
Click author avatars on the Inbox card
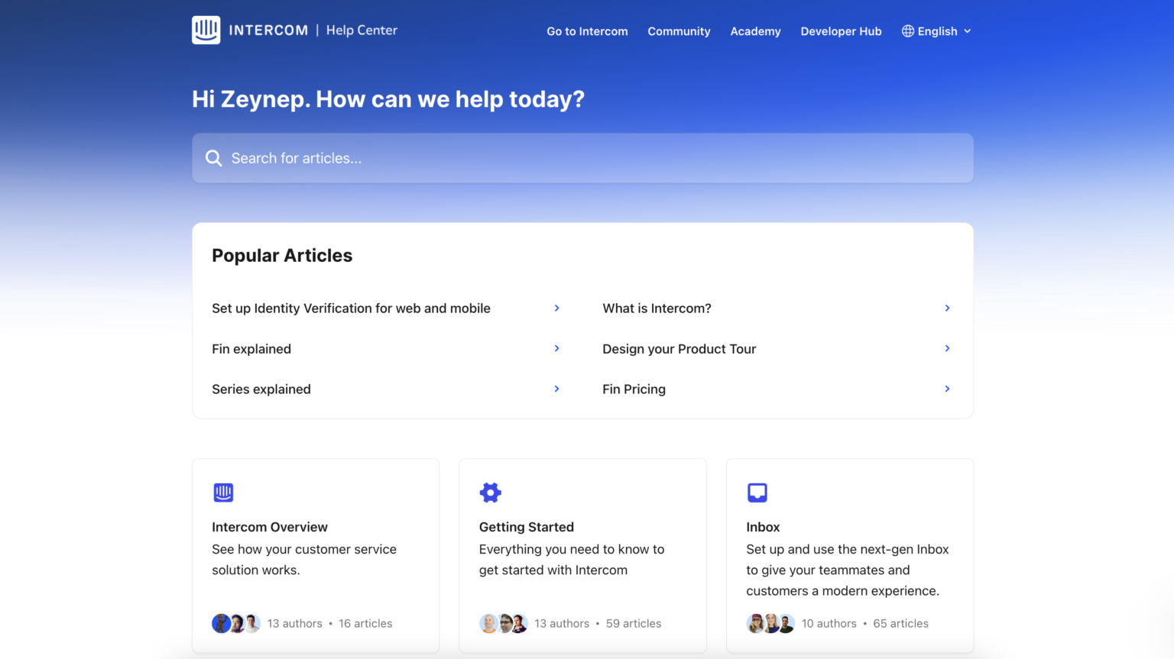(x=770, y=623)
